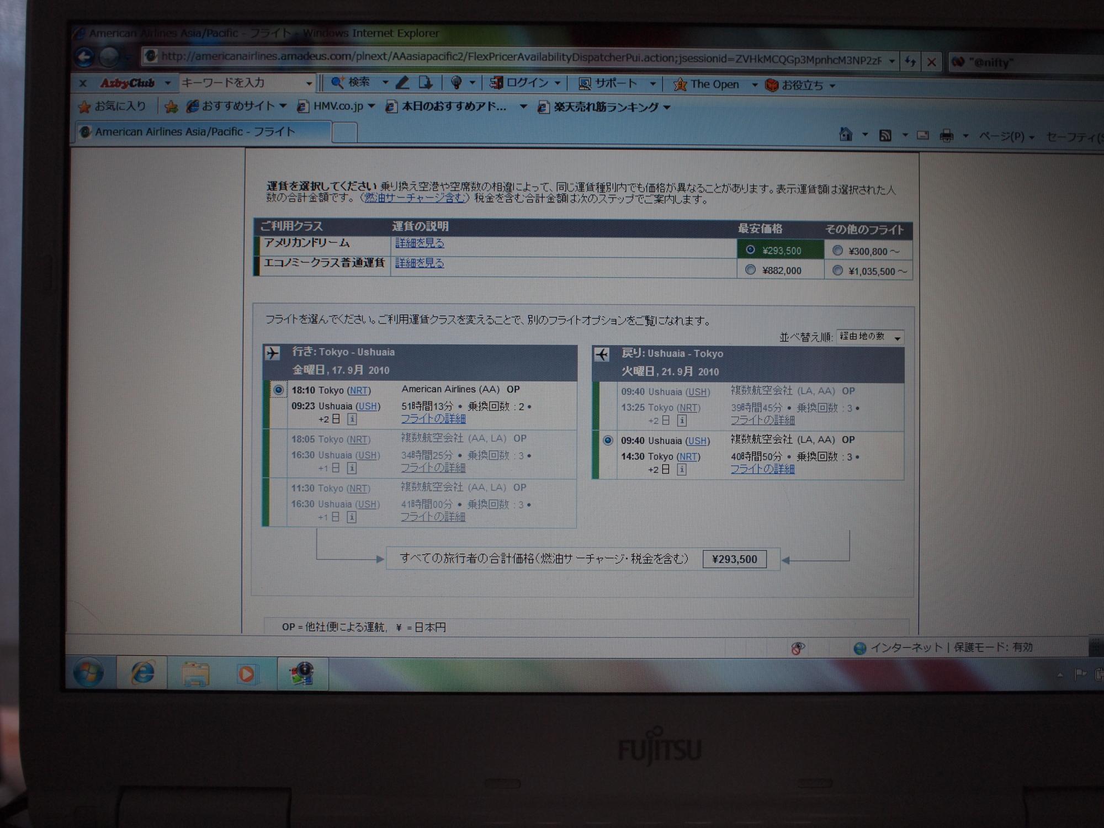1104x828 pixels.
Task: Open Internet Explorer from the taskbar
Action: coord(142,673)
